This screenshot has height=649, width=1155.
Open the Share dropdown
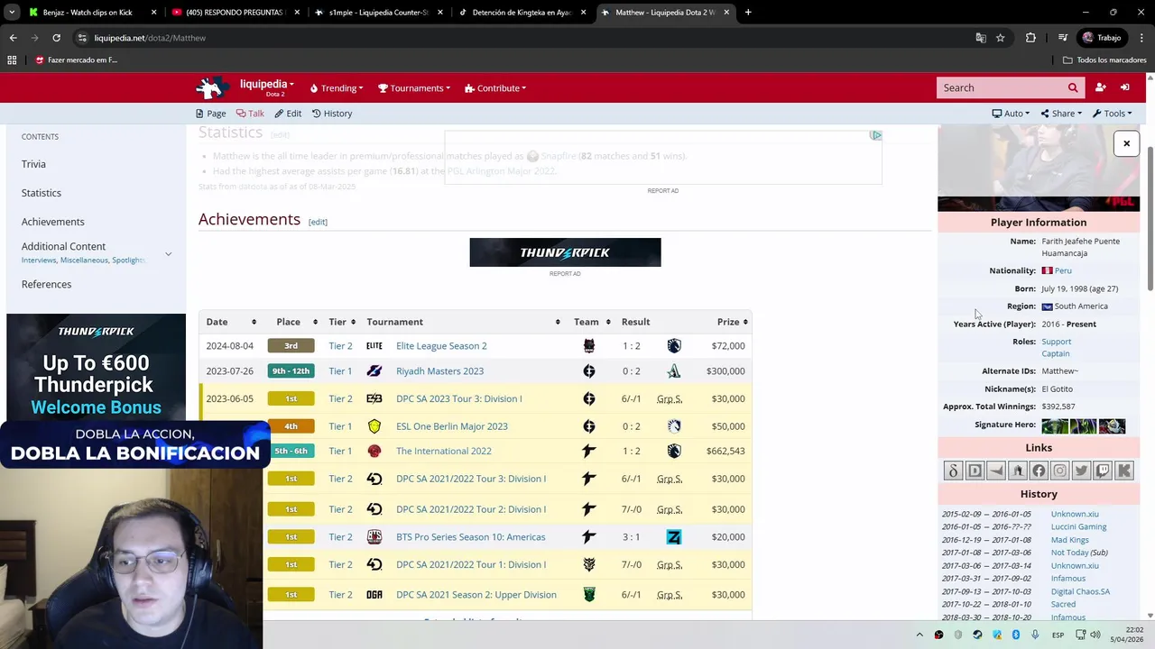pos(1061,114)
